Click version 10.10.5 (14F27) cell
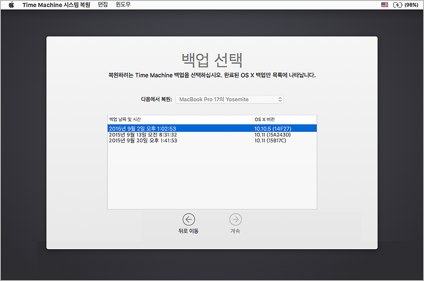424x281 pixels. pos(273,129)
